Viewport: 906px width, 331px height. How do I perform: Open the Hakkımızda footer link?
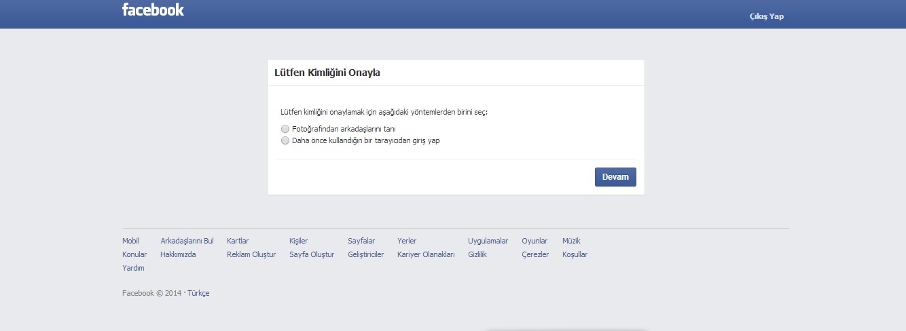(x=178, y=254)
